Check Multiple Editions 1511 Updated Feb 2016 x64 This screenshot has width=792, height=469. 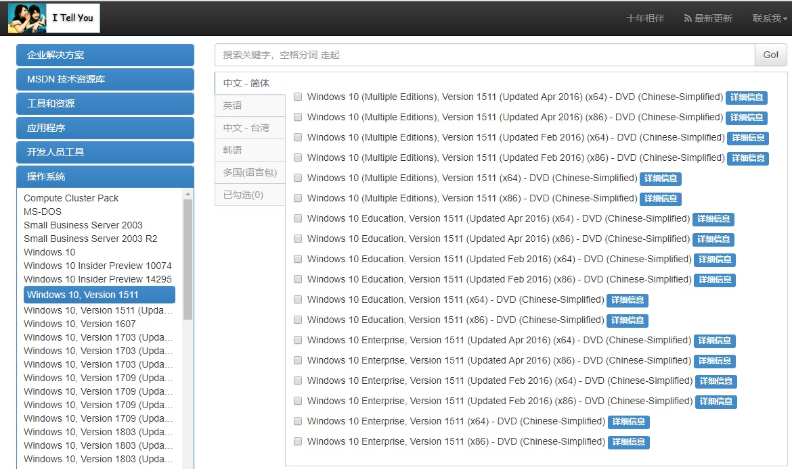pos(298,137)
